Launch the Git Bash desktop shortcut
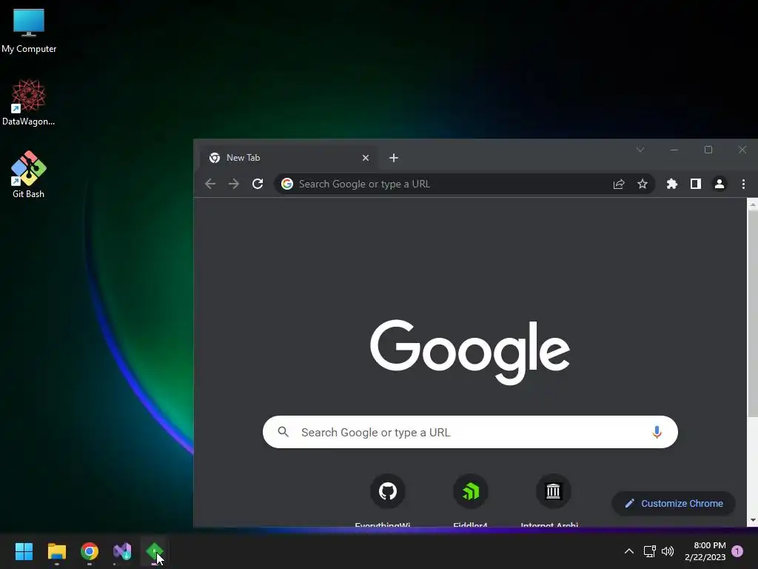This screenshot has height=569, width=758. [29, 175]
